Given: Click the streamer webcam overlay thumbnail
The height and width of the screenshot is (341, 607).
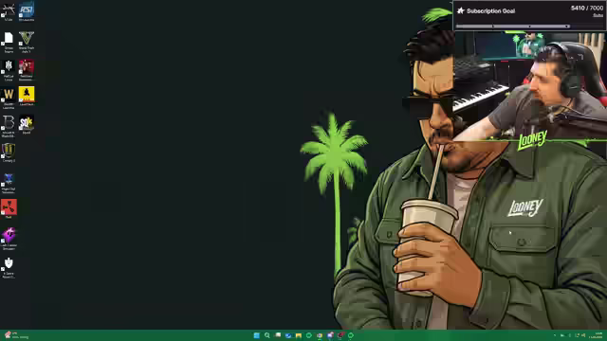Looking at the screenshot, I should 529,85.
